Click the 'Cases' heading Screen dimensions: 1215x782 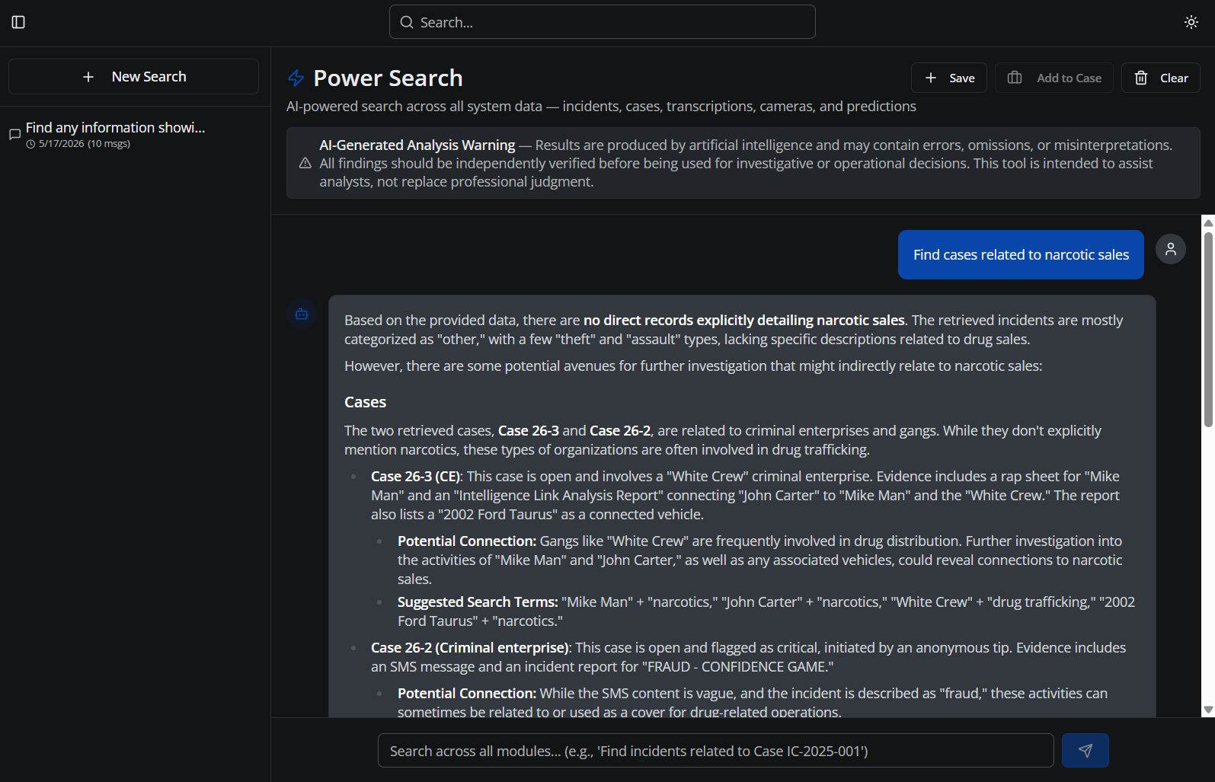(x=365, y=402)
